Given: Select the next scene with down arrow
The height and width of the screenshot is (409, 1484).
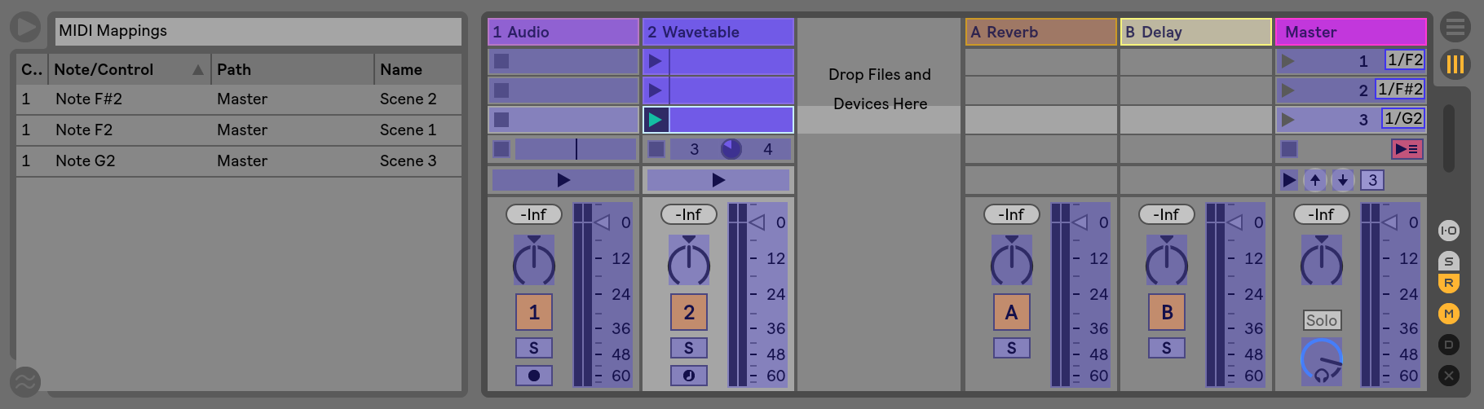Looking at the screenshot, I should pos(1342,180).
